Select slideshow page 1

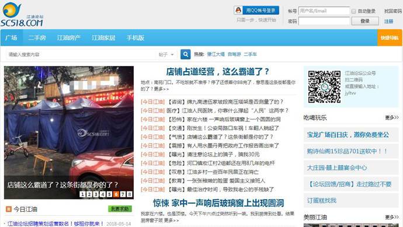point(82,194)
